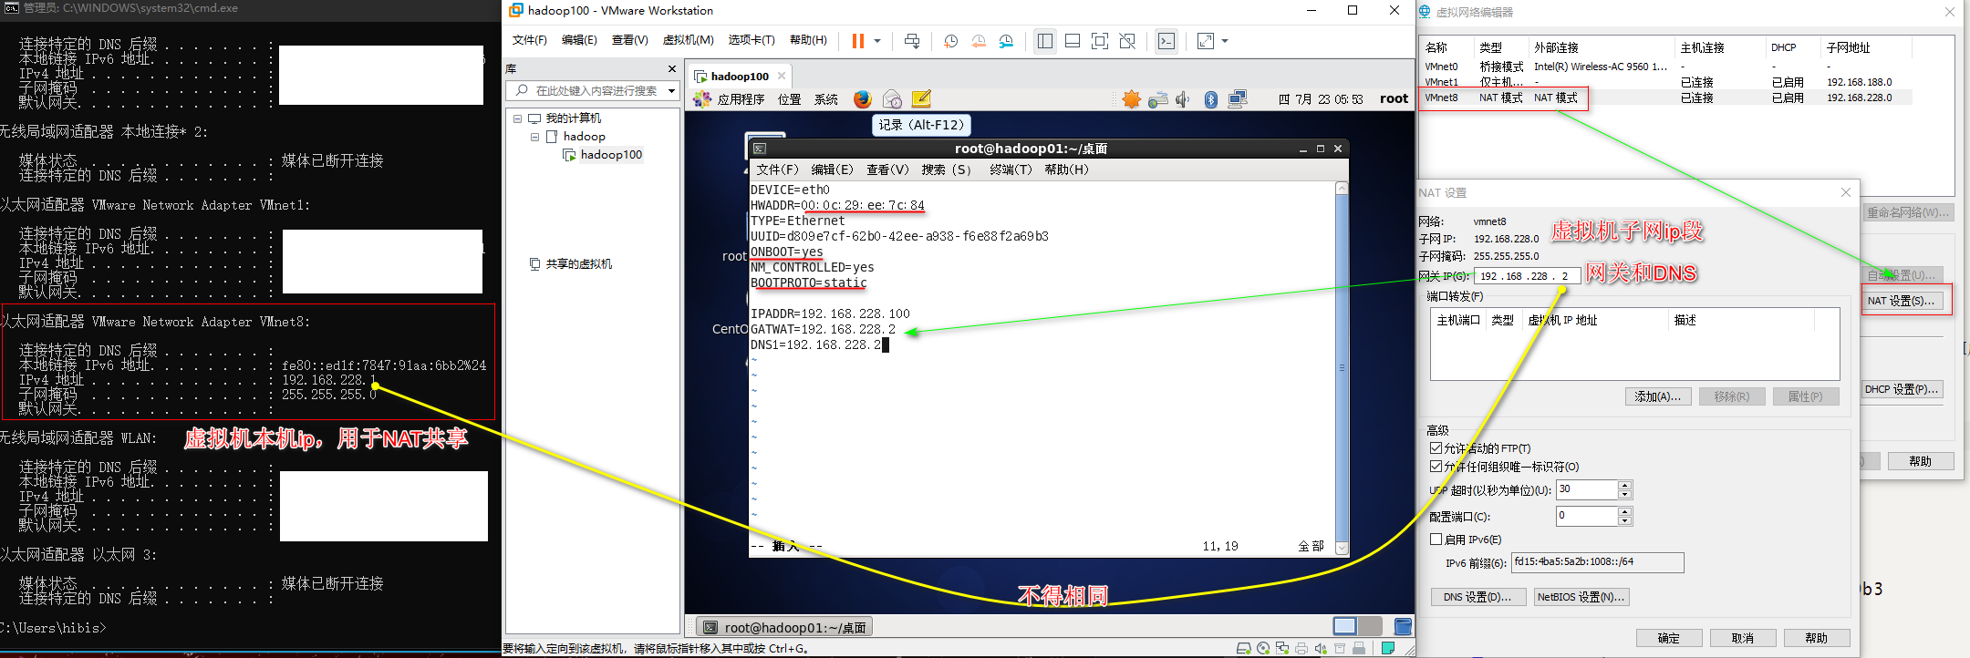Click the mail clock icon in CentOS panel

pyautogui.click(x=892, y=99)
